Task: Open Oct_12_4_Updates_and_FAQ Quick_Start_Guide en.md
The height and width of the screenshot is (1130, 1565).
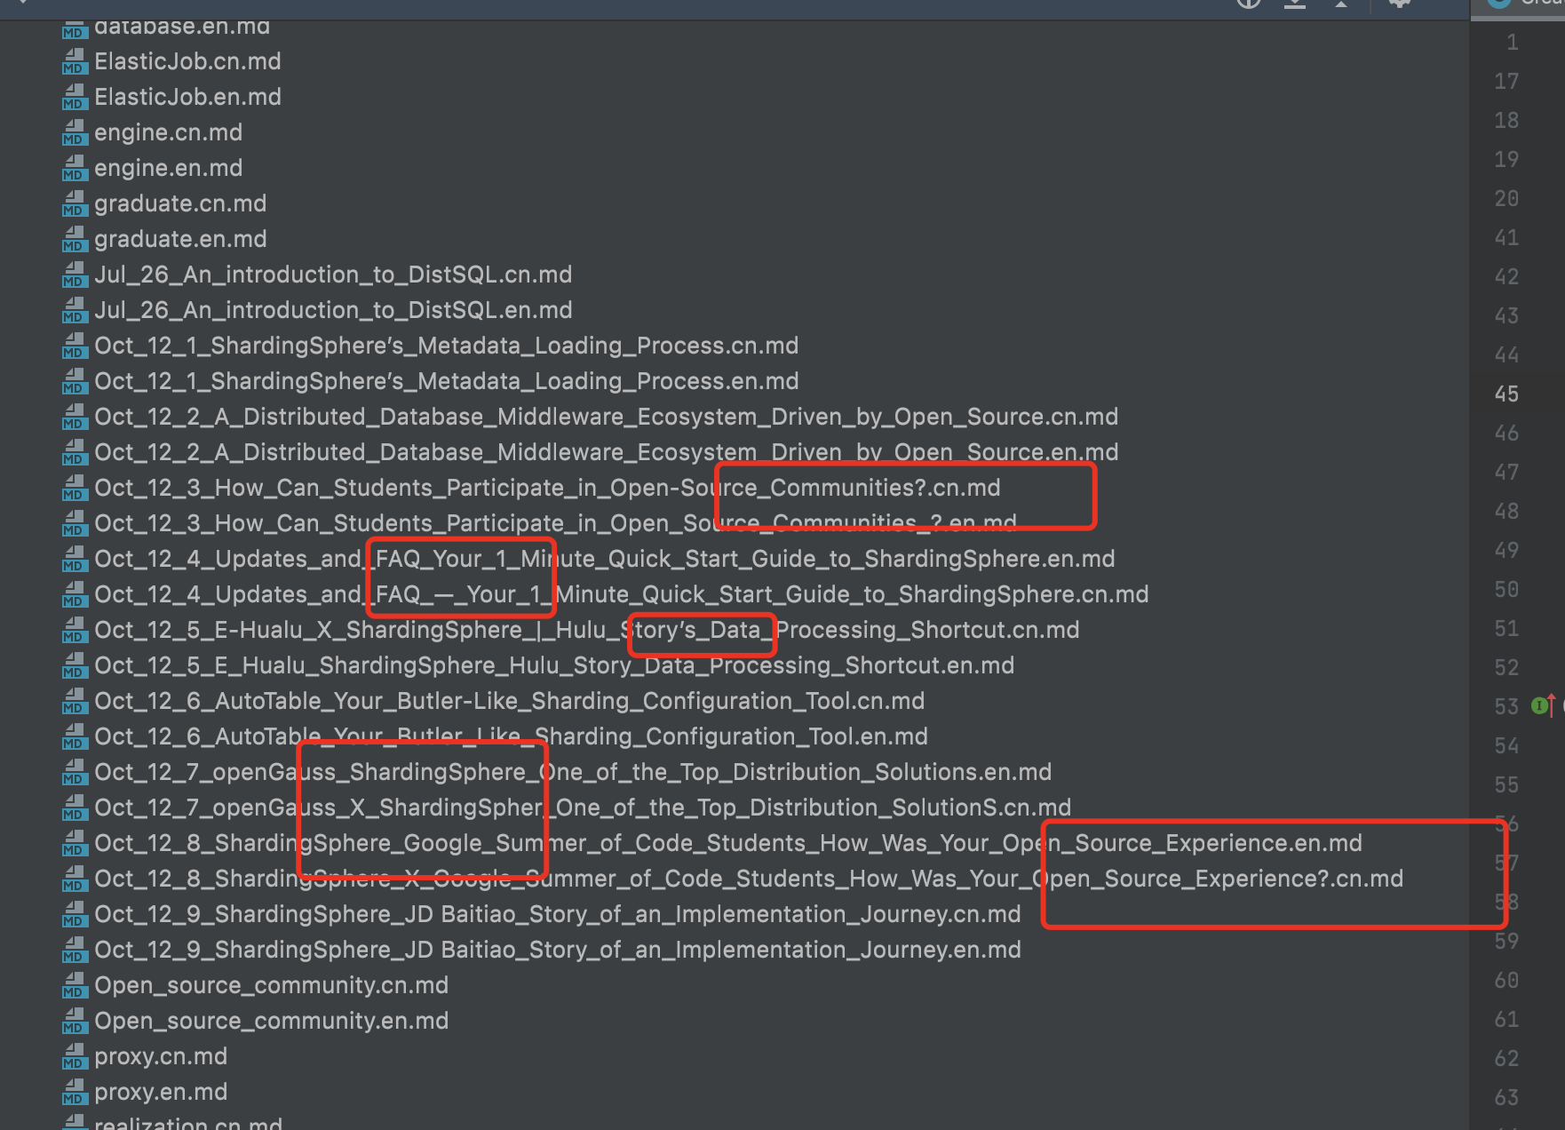Action: coord(604,559)
